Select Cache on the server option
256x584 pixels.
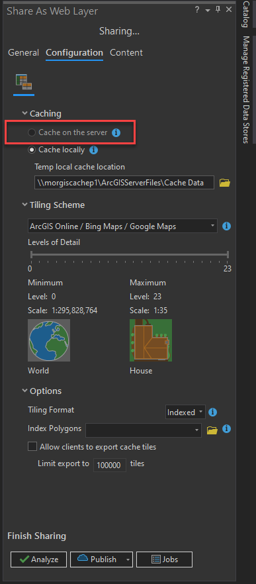coord(32,132)
